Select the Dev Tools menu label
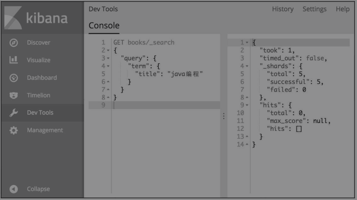This screenshot has width=357, height=200. 40,113
